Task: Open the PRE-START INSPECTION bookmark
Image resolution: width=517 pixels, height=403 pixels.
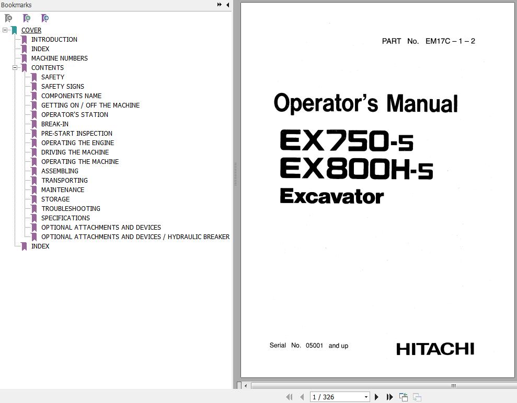Action: click(x=76, y=133)
